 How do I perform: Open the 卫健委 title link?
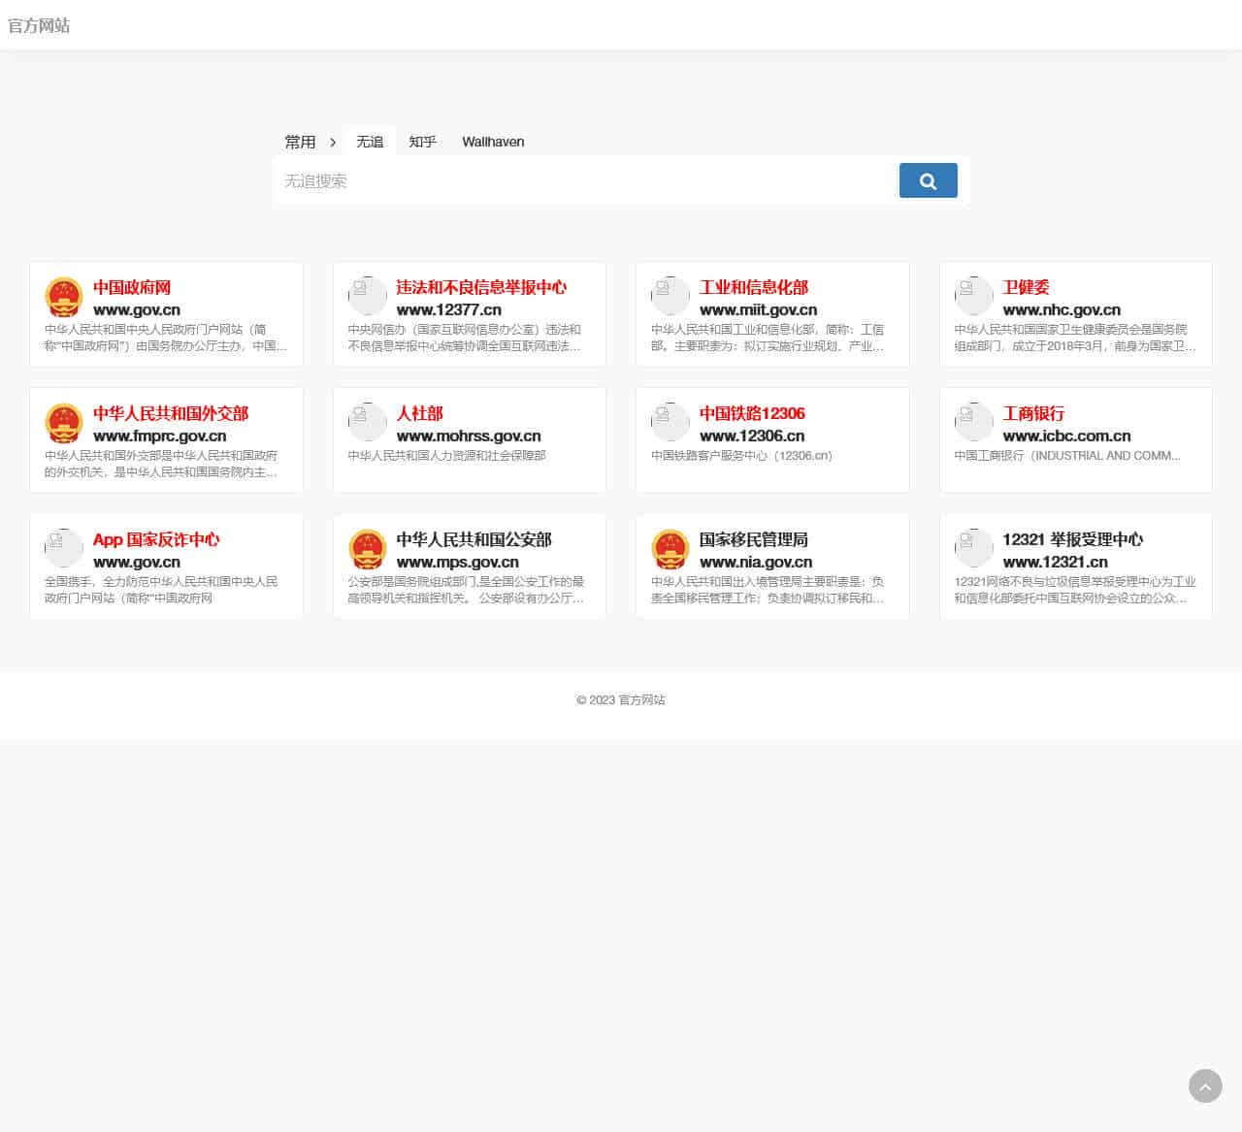(x=1026, y=287)
